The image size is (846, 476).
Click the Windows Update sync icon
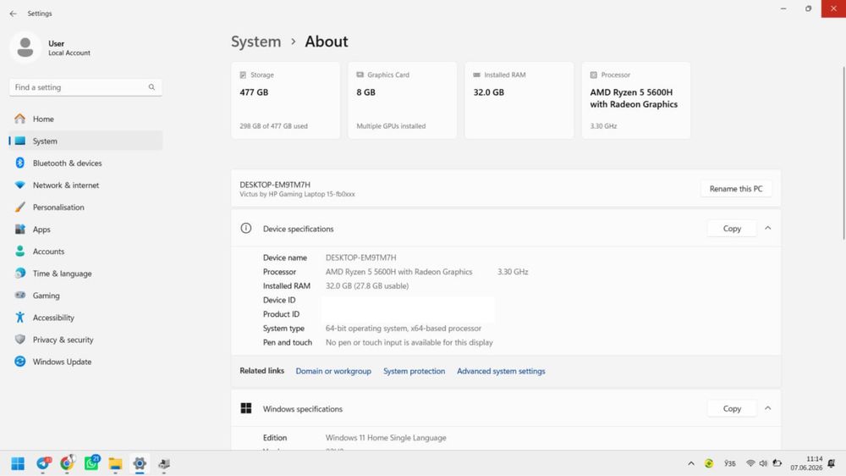tap(20, 362)
